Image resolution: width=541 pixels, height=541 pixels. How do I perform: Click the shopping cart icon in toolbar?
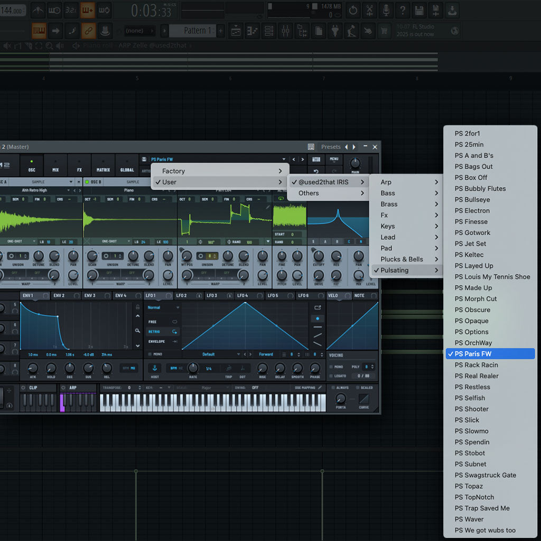pos(384,31)
